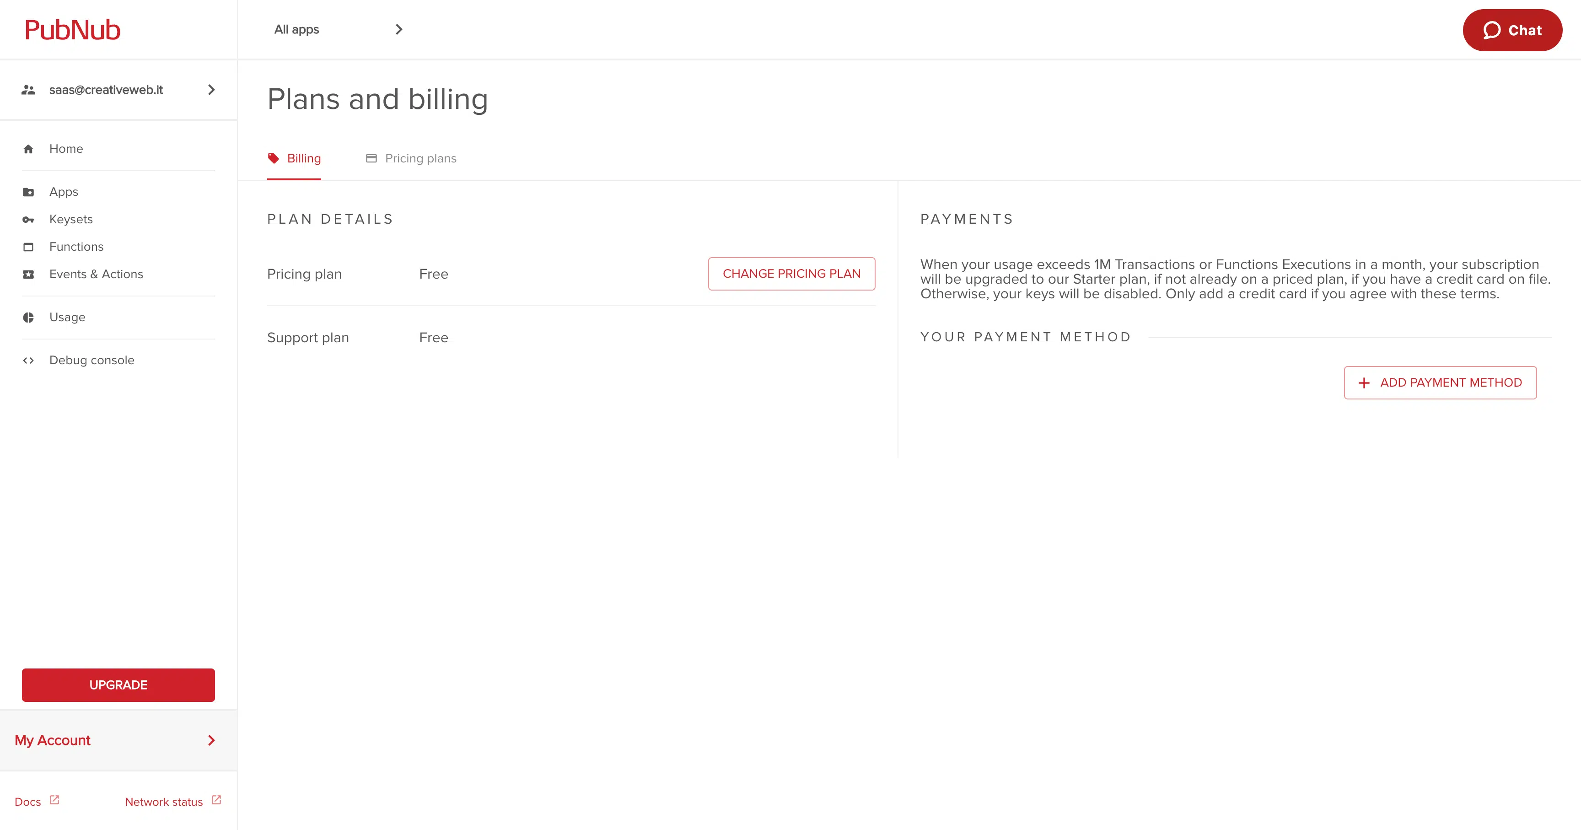The width and height of the screenshot is (1581, 830).
Task: Click the Usage pie chart icon
Action: click(28, 318)
